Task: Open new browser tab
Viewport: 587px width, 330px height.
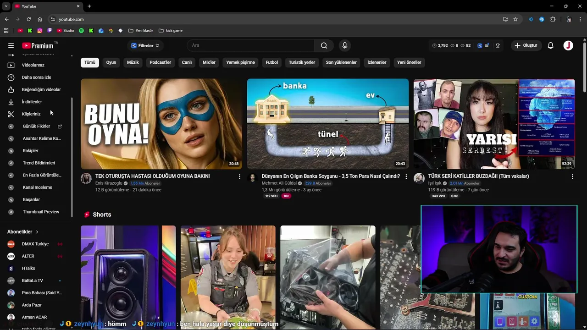Action: tap(89, 6)
